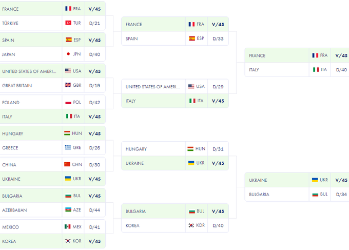Click the D/34 score for Bulgaria
The image size is (349, 250).
(341, 195)
